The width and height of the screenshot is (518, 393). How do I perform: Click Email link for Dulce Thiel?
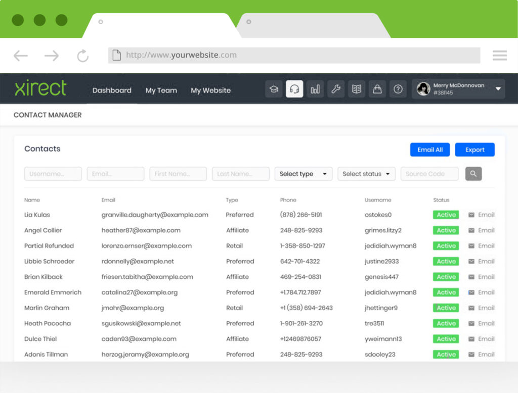point(486,339)
